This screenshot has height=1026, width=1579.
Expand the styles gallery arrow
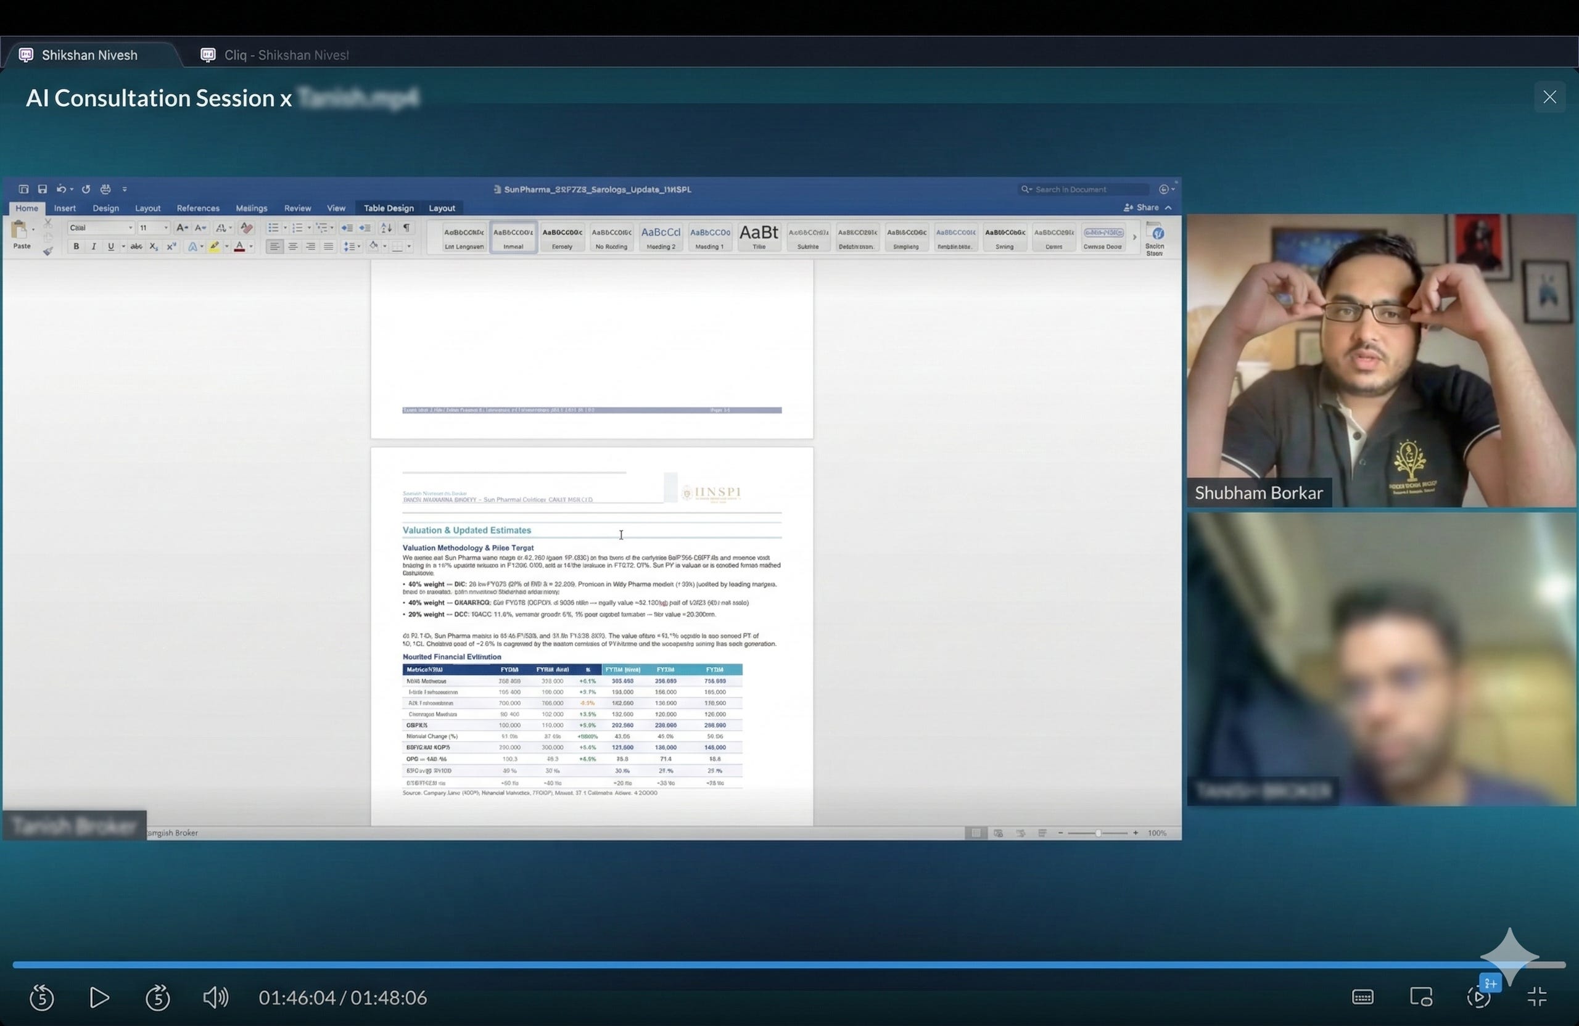(1134, 237)
